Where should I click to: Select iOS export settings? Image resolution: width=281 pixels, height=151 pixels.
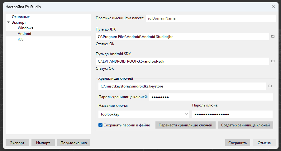click(21, 39)
